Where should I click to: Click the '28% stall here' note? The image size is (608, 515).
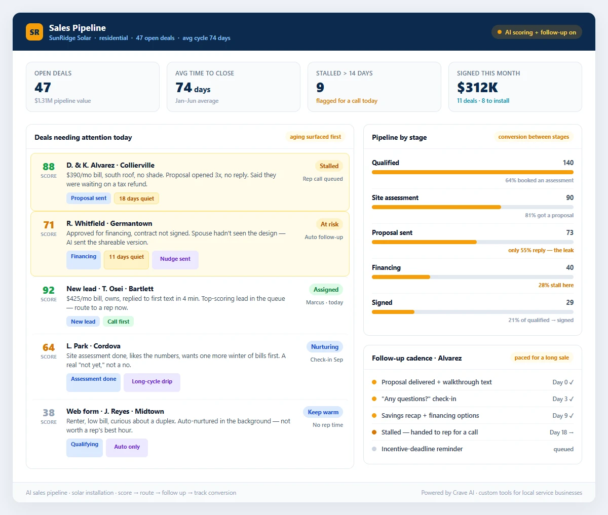[556, 285]
